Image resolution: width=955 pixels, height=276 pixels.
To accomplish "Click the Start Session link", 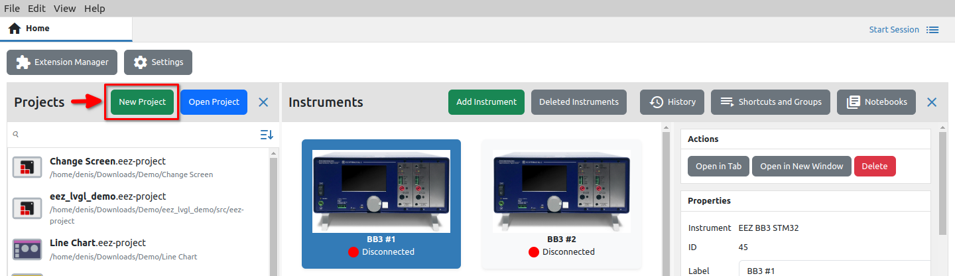I will (894, 30).
